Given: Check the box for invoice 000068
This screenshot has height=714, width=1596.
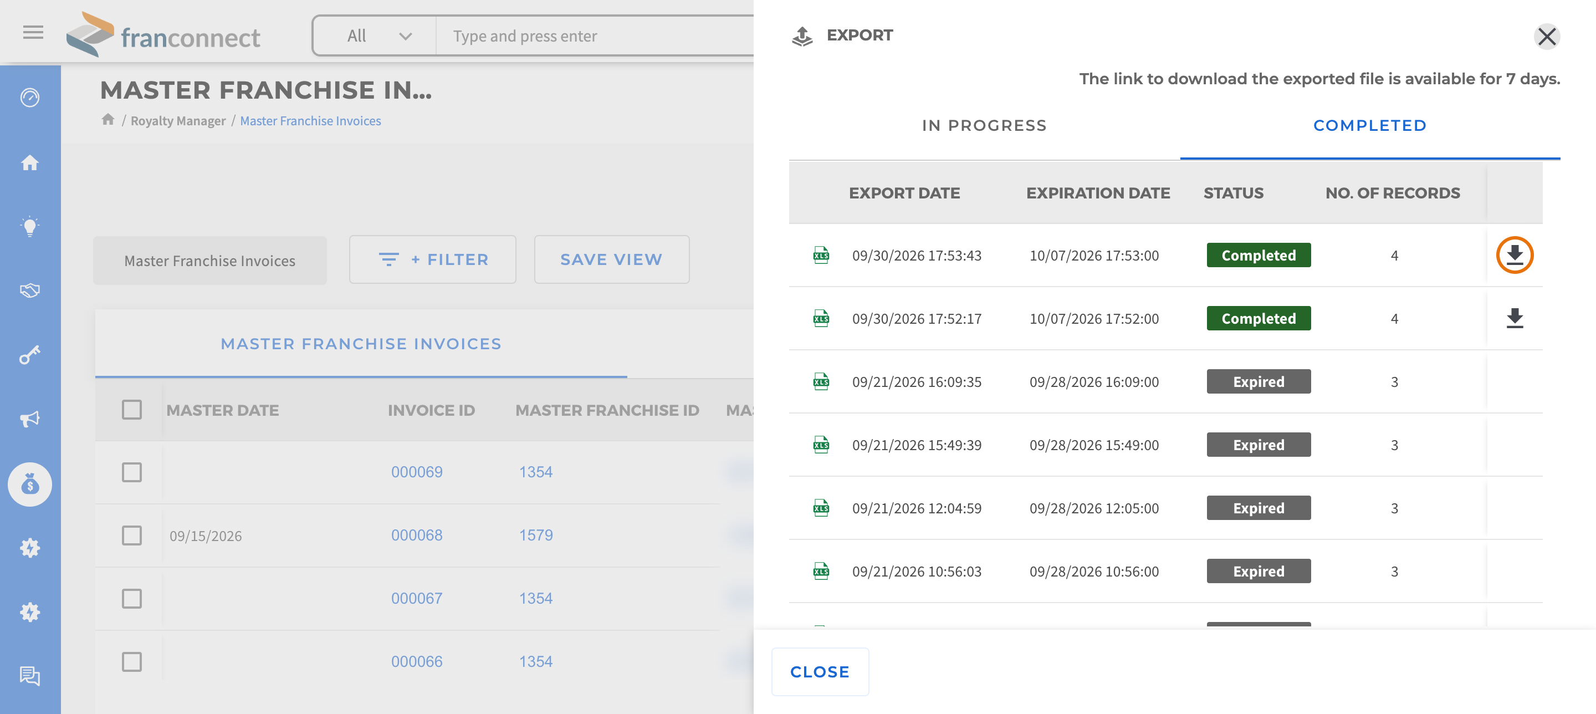Looking at the screenshot, I should [x=131, y=535].
